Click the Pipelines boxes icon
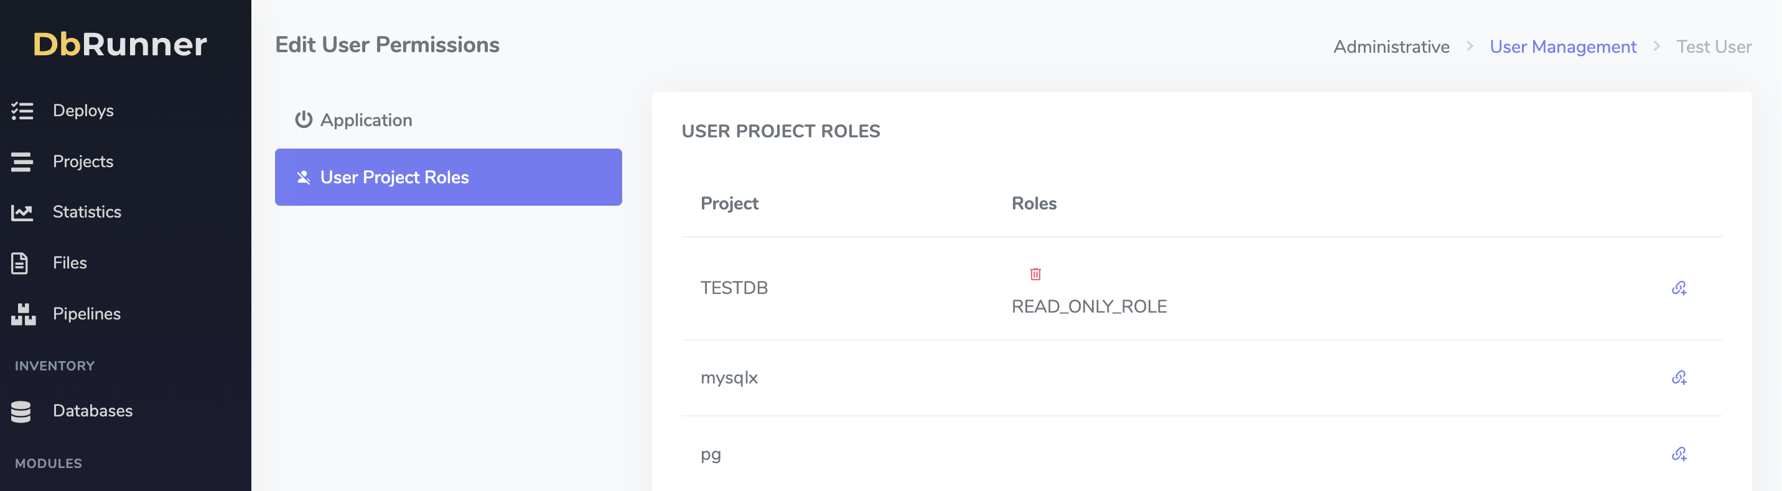Screen dimensions: 1782x491 23,314
